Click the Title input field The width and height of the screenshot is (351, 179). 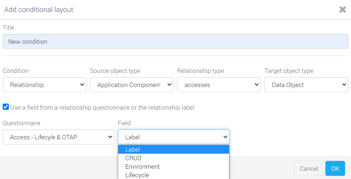pyautogui.click(x=175, y=41)
